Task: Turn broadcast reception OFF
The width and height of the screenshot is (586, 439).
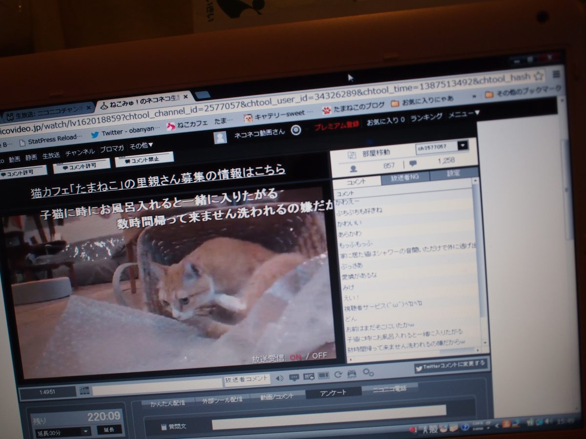Action: [319, 355]
